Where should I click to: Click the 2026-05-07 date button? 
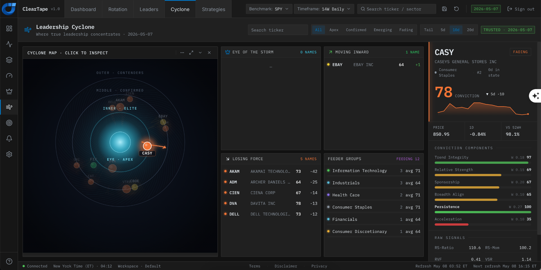click(486, 9)
